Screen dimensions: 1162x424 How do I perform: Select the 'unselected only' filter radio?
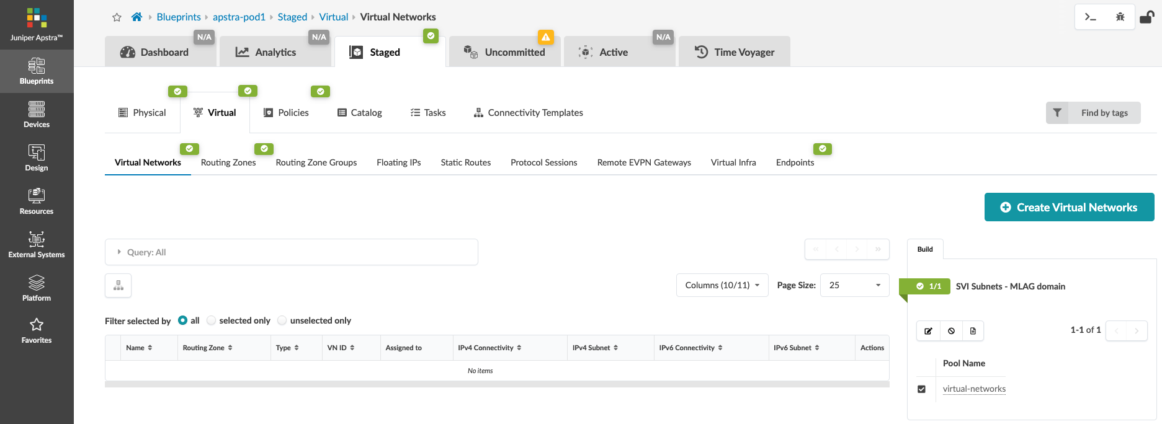click(x=282, y=320)
